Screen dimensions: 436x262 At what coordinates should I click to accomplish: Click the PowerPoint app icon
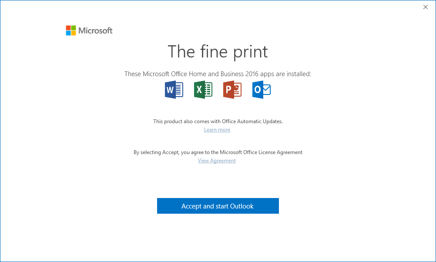click(x=232, y=90)
